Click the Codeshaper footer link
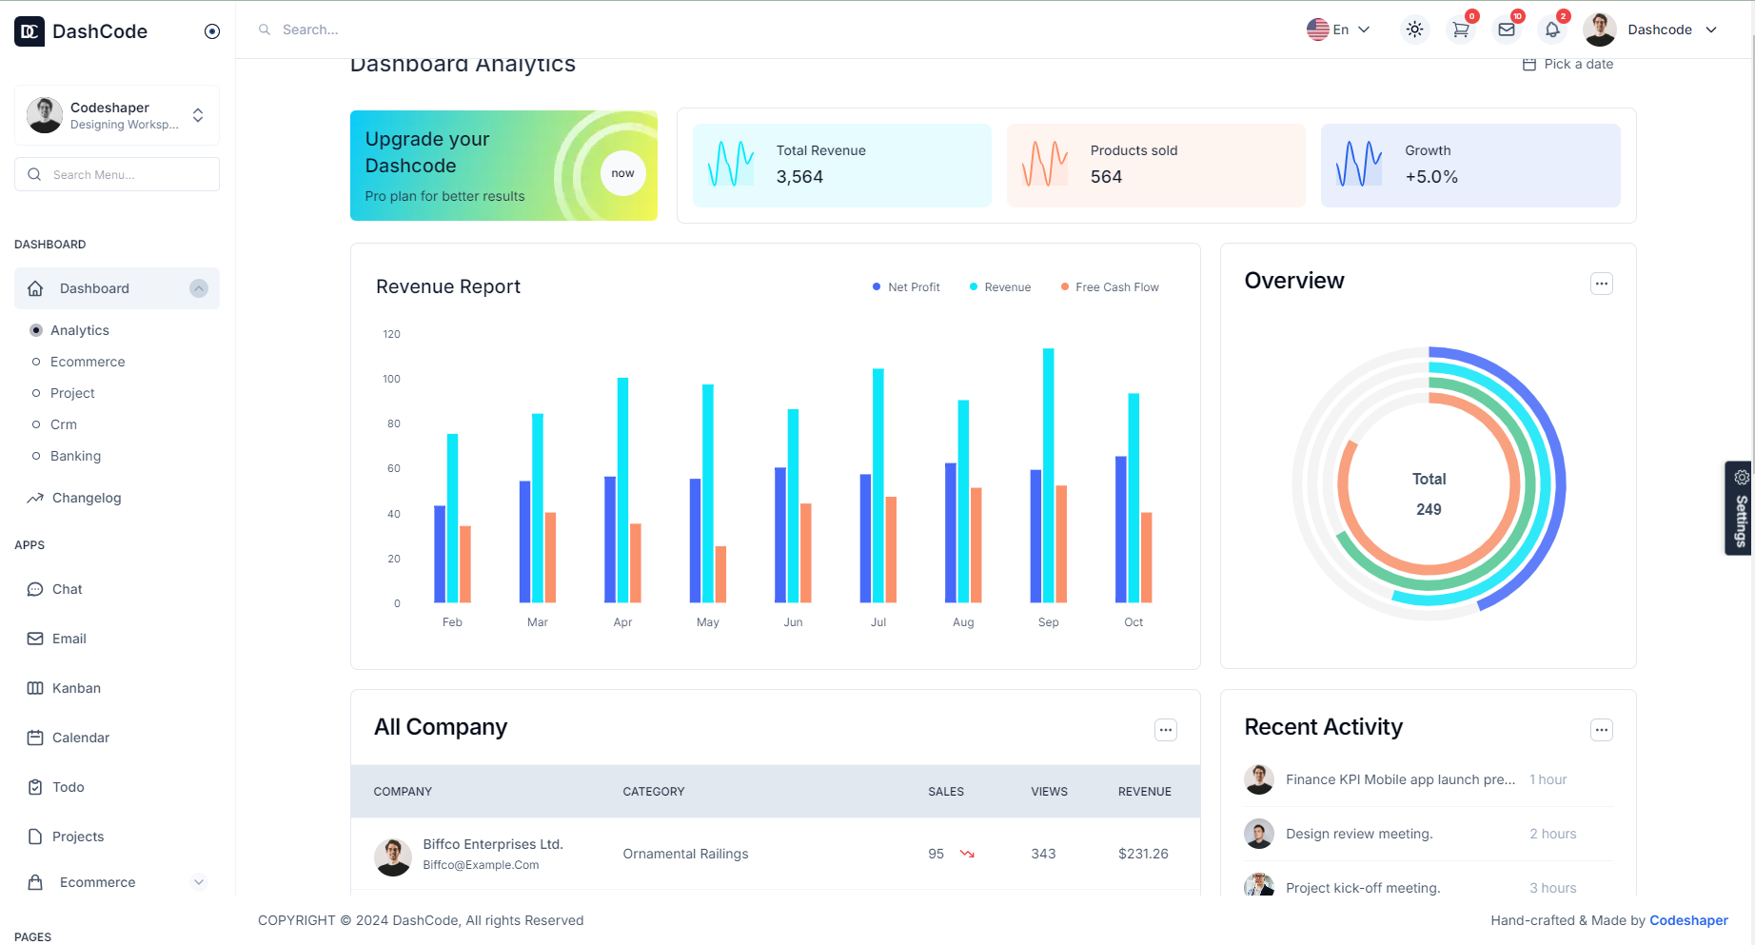The image size is (1755, 945). click(x=1688, y=920)
